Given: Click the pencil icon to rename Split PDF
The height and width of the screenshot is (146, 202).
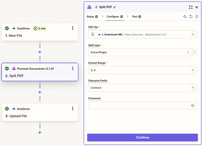Looking at the screenshot, I should point(115,7).
